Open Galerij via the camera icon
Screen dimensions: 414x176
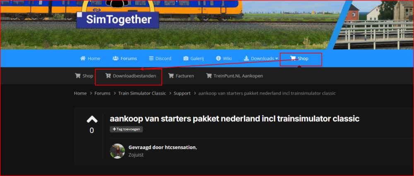click(x=186, y=58)
